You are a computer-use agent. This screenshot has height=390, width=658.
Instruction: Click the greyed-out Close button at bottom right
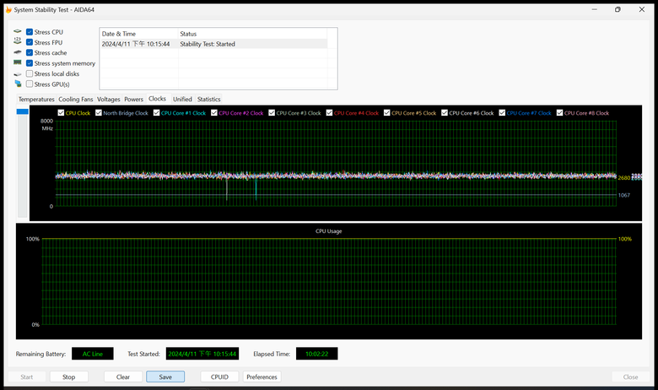click(630, 377)
